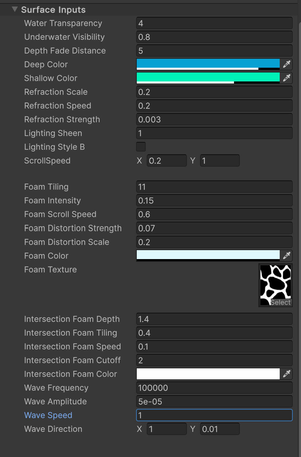This screenshot has width=301, height=457.
Task: Enable the Lighting Style B checkbox
Action: 141,147
